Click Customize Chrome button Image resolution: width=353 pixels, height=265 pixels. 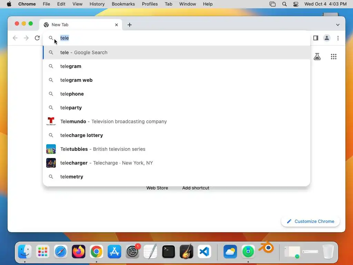[310, 221]
